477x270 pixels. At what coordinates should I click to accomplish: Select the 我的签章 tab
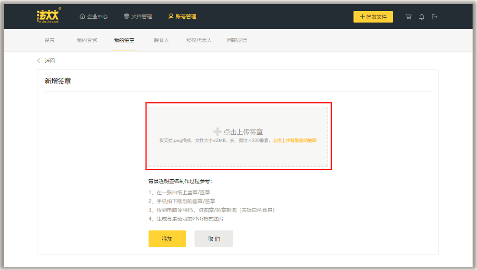pos(124,40)
